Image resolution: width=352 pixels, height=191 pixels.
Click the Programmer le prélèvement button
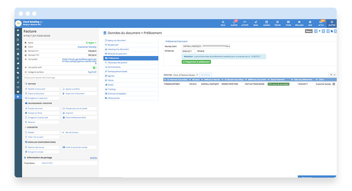(196, 62)
